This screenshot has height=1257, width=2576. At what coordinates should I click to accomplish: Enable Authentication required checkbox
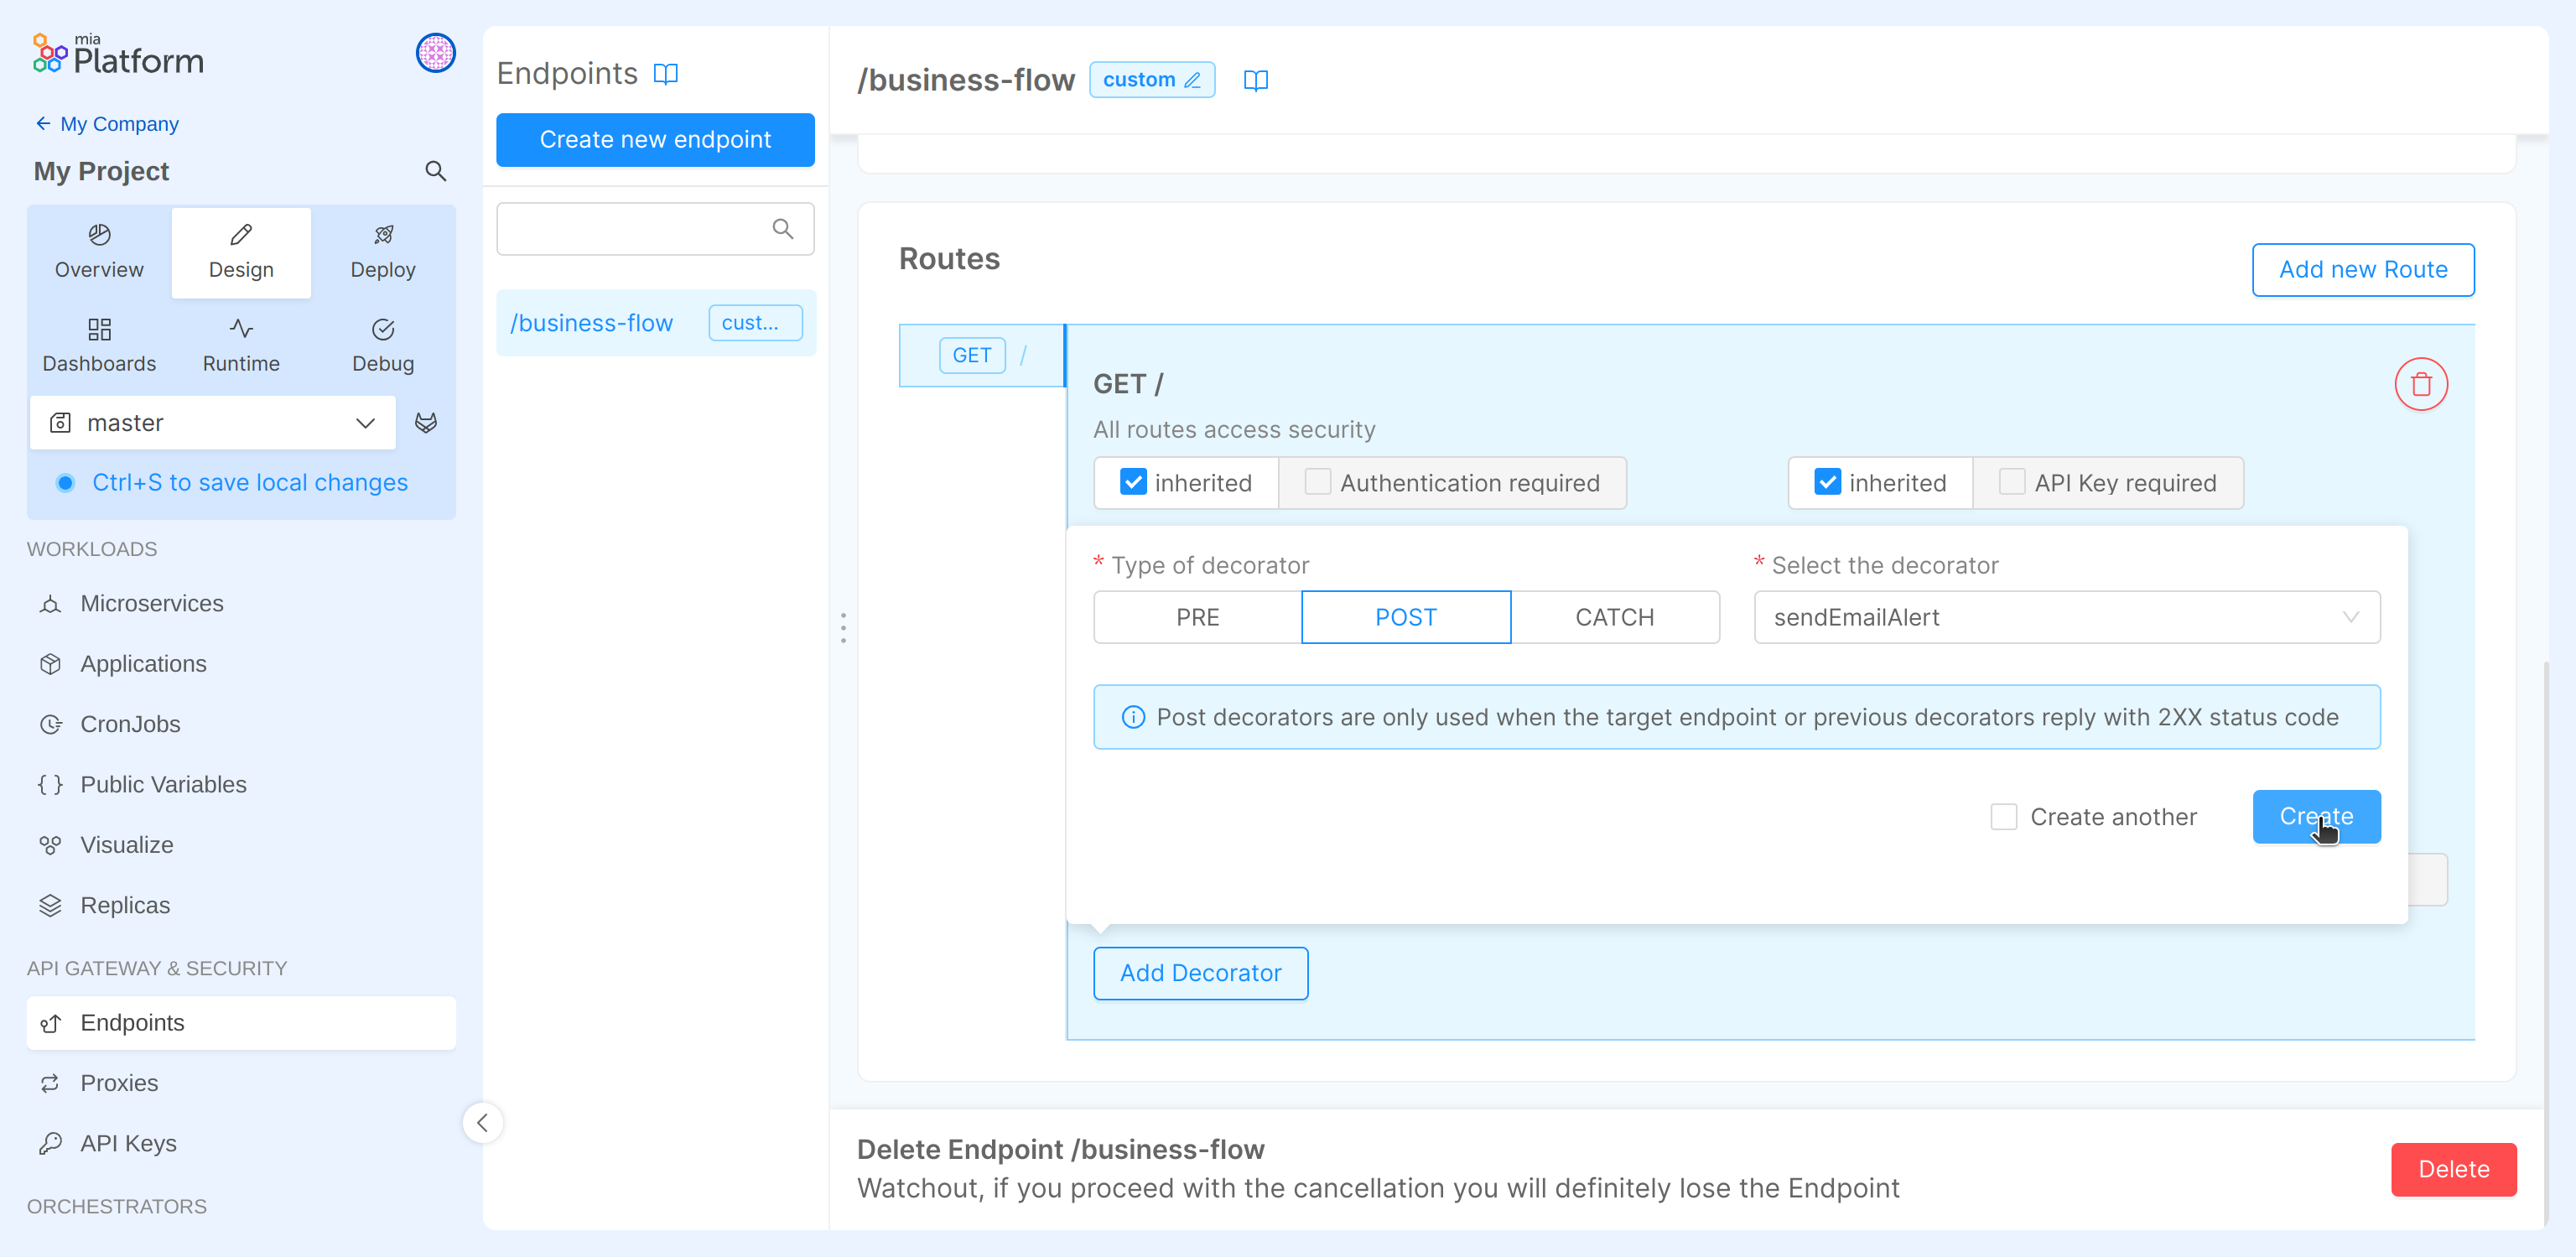[1317, 482]
